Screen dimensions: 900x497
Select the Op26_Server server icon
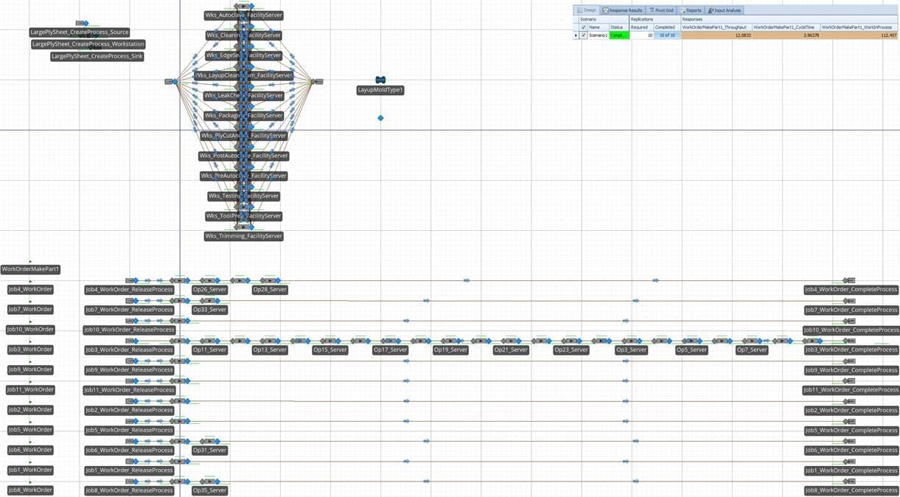click(209, 280)
